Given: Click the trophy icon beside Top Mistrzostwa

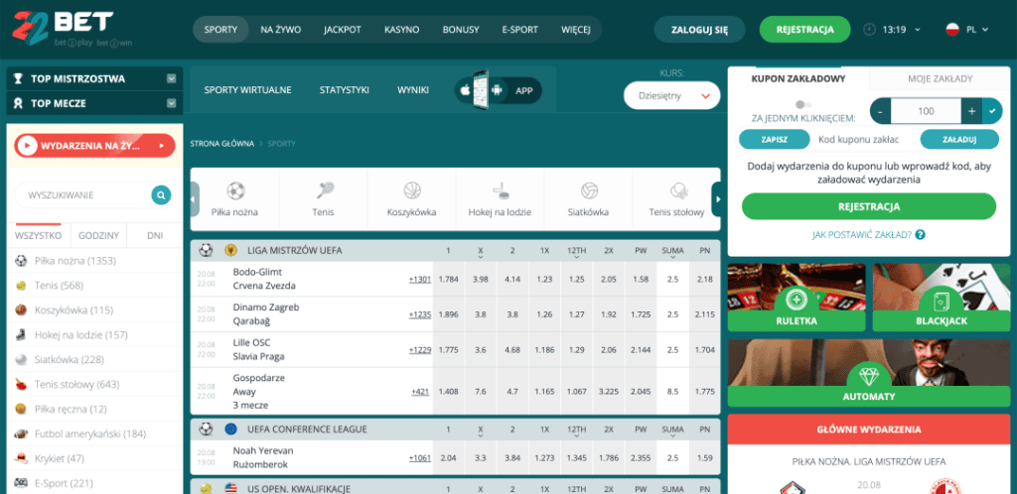Looking at the screenshot, I should click(x=18, y=79).
